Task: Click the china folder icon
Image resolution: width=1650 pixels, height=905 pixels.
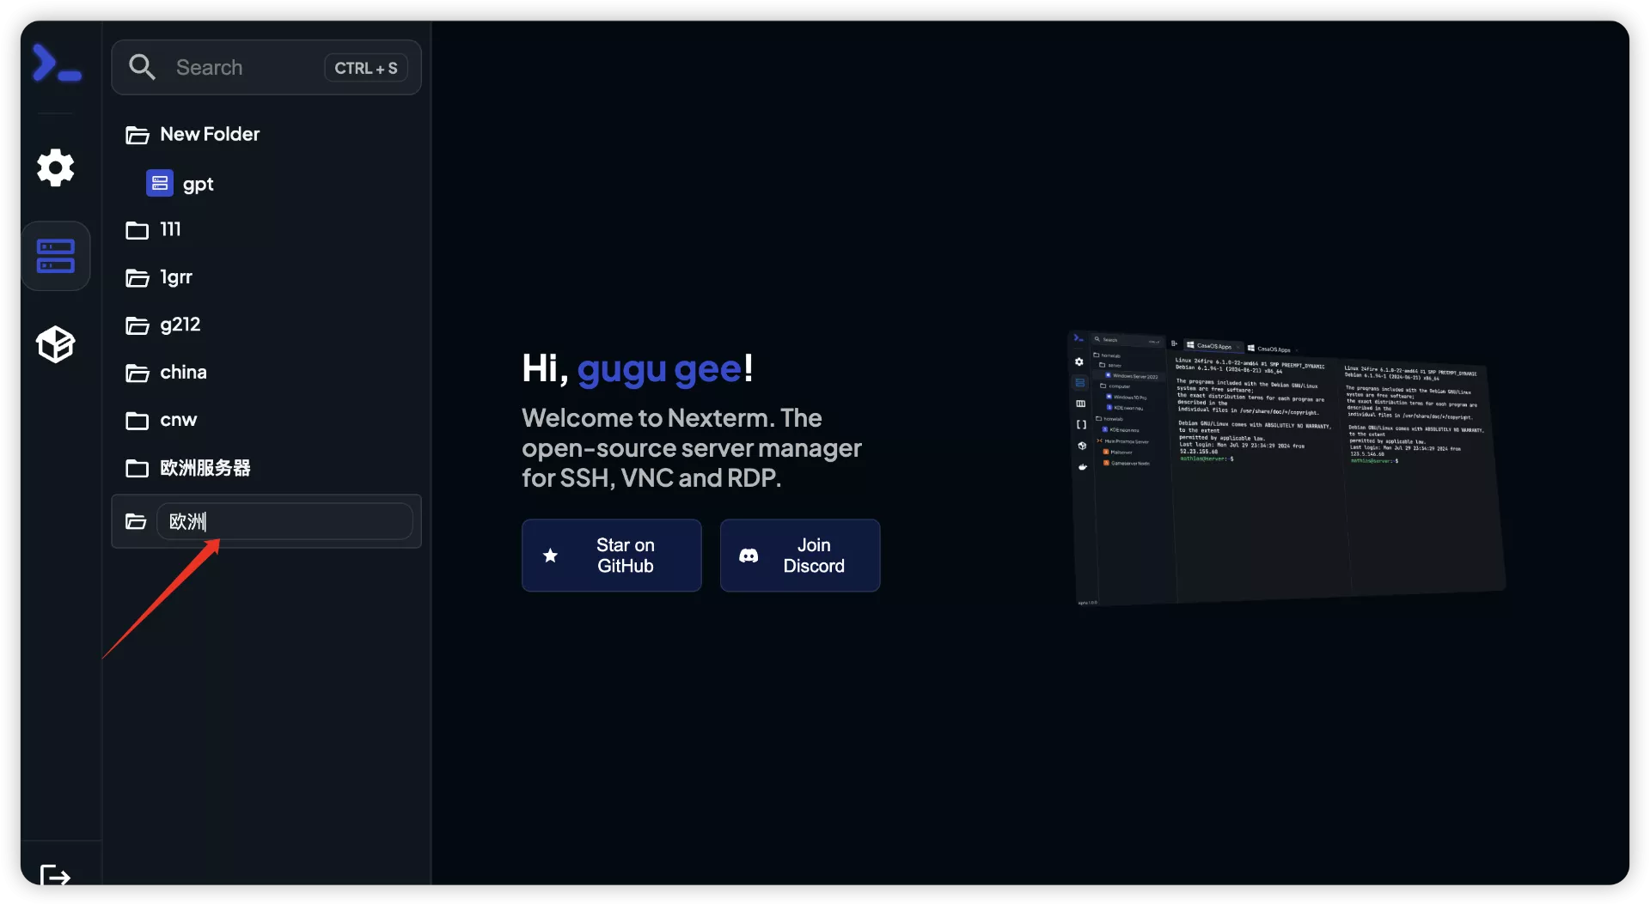Action: [x=137, y=373]
